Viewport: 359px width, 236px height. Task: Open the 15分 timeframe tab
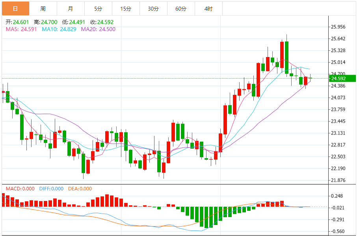point(126,9)
